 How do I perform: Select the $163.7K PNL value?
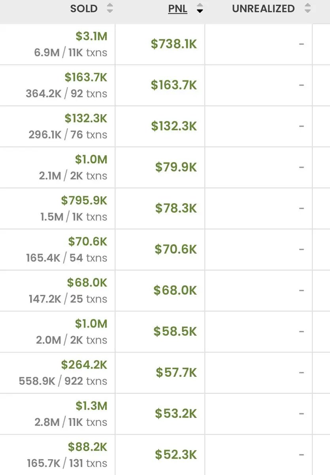(173, 85)
